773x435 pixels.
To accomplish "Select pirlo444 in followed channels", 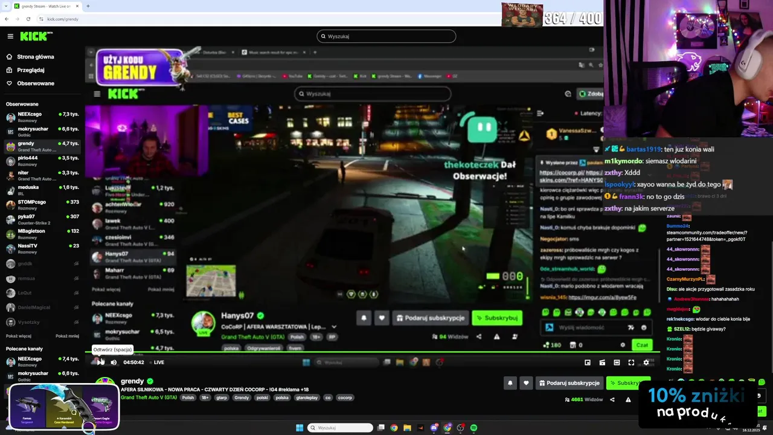I will pyautogui.click(x=42, y=161).
